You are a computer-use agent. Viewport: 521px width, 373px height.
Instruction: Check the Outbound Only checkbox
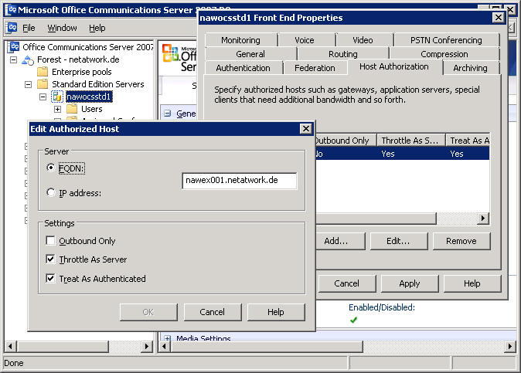pos(50,240)
